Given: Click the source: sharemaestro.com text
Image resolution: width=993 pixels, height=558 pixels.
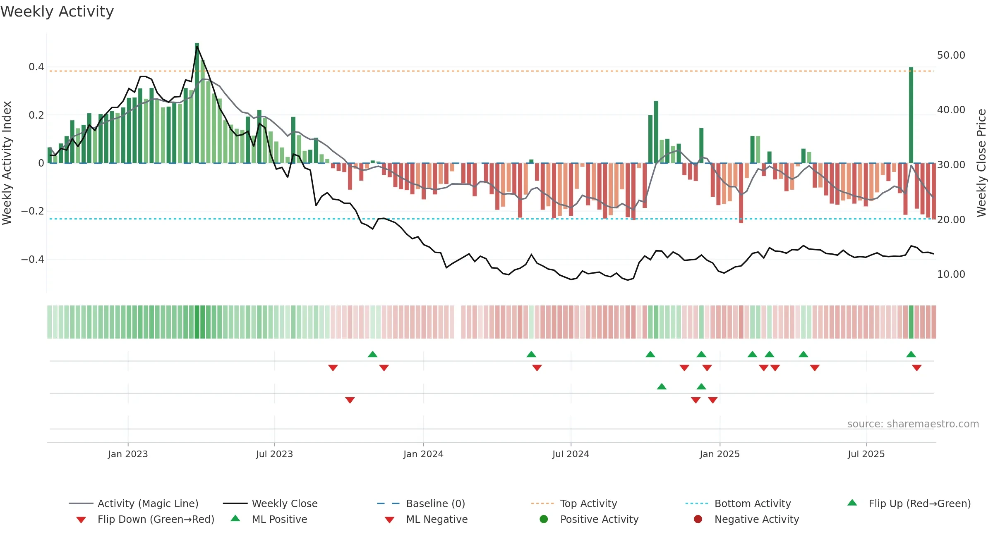Looking at the screenshot, I should pos(913,424).
